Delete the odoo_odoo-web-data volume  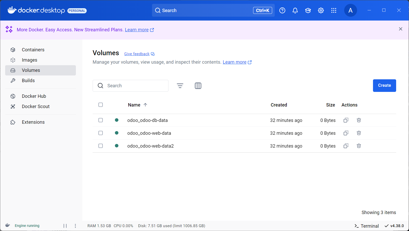pos(359,133)
